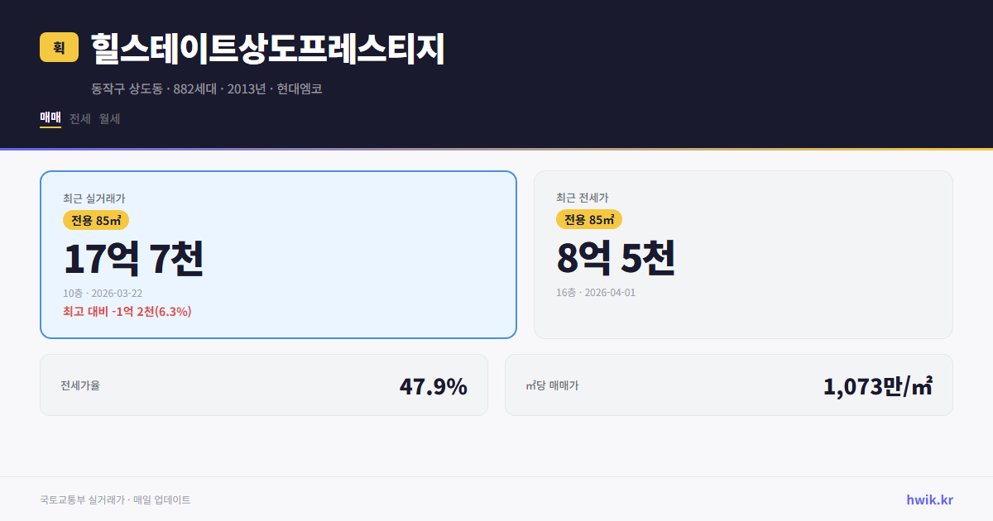
Task: Switch to the 전세 tab
Action: click(x=78, y=118)
